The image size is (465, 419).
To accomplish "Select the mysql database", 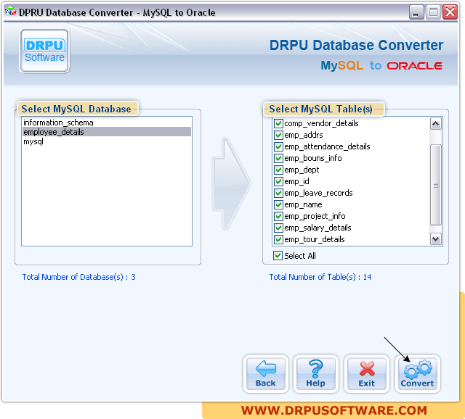I will [x=107, y=141].
